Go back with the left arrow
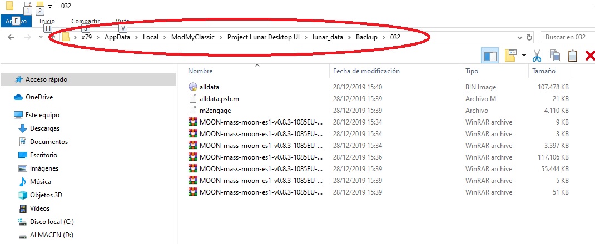595x244 pixels. (x=11, y=37)
